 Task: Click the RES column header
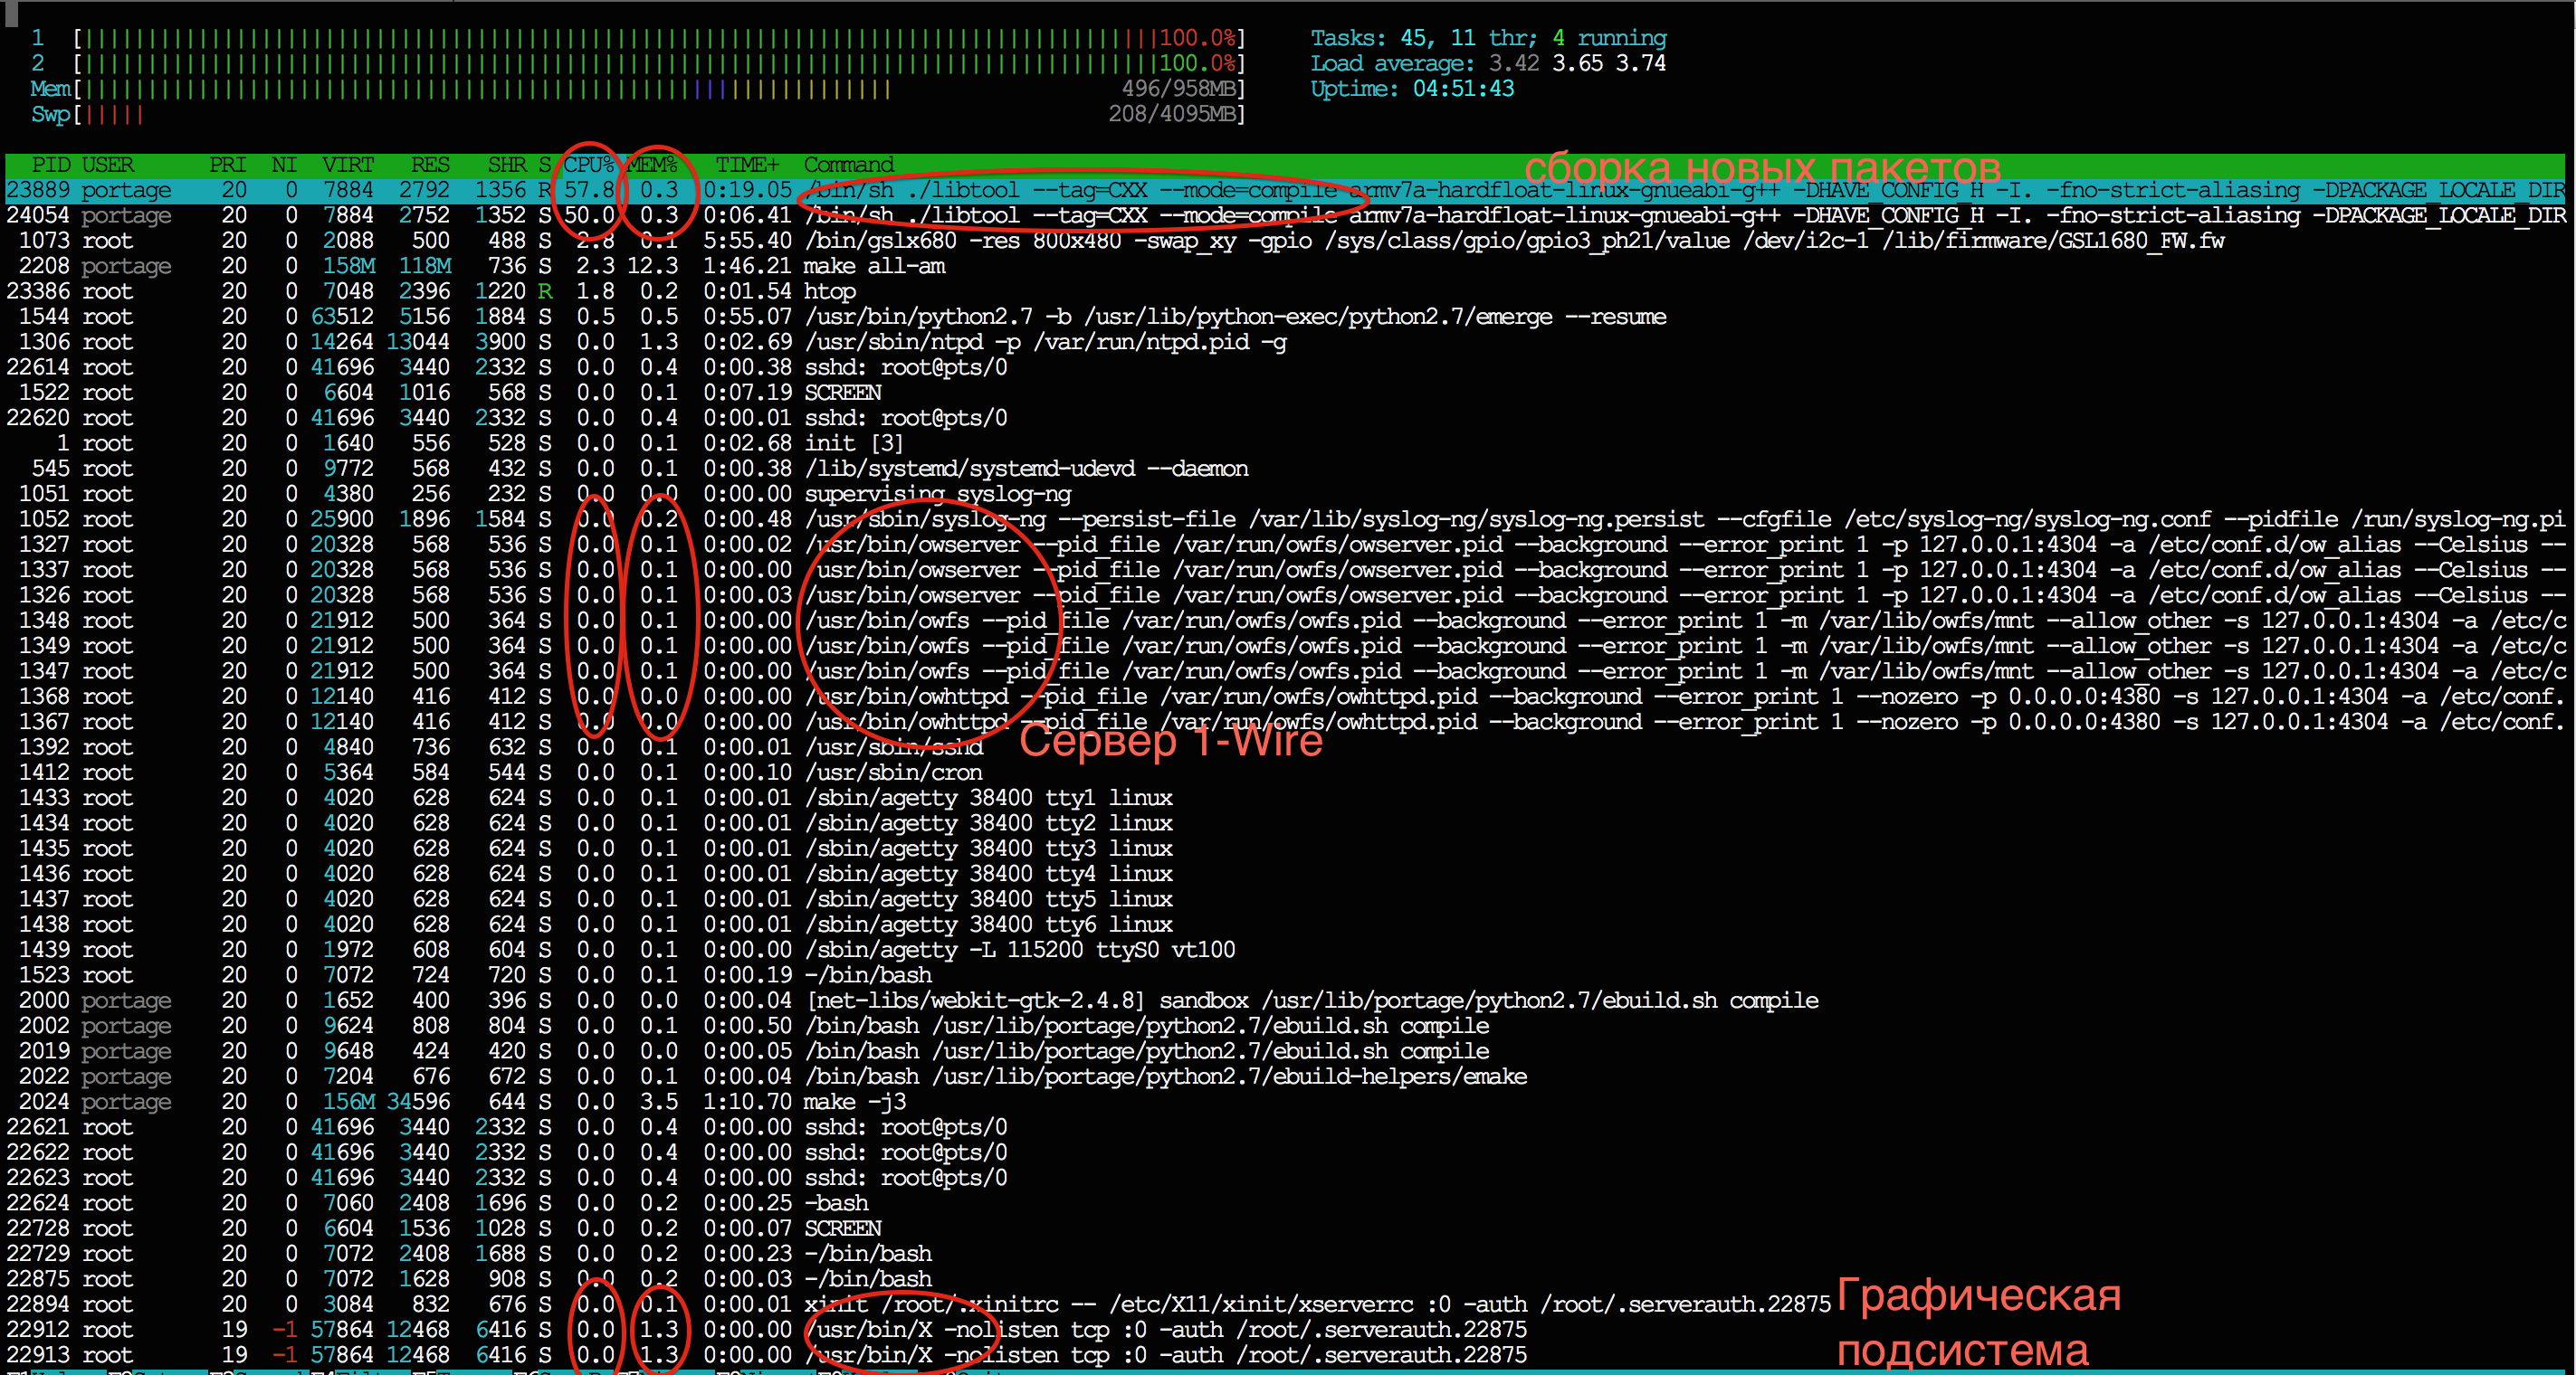point(430,165)
